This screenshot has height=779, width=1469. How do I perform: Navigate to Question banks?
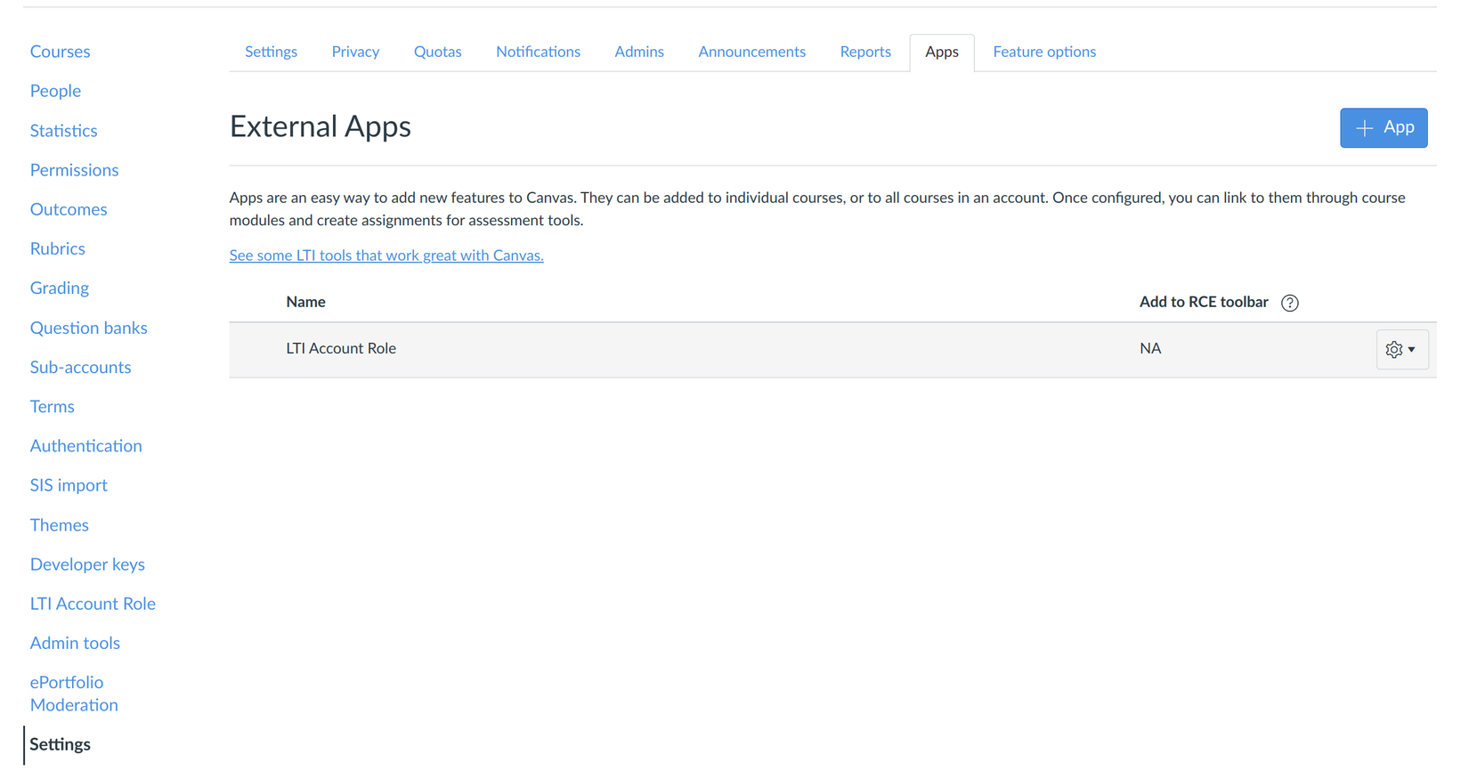88,328
